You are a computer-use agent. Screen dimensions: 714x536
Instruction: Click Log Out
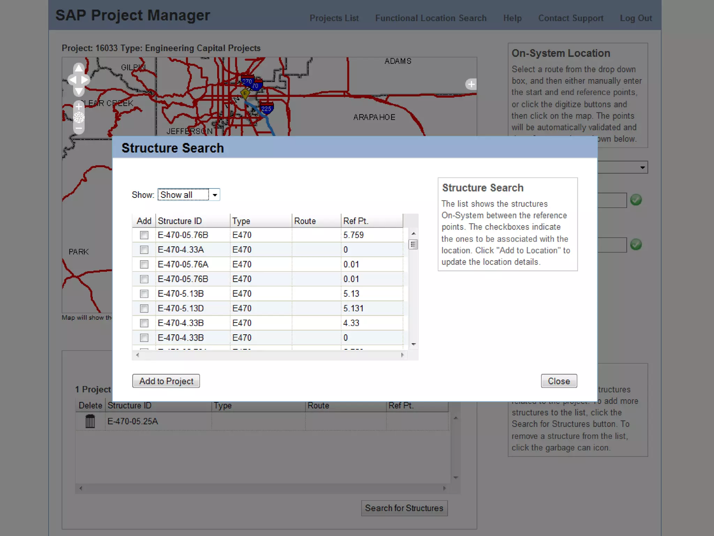(636, 18)
